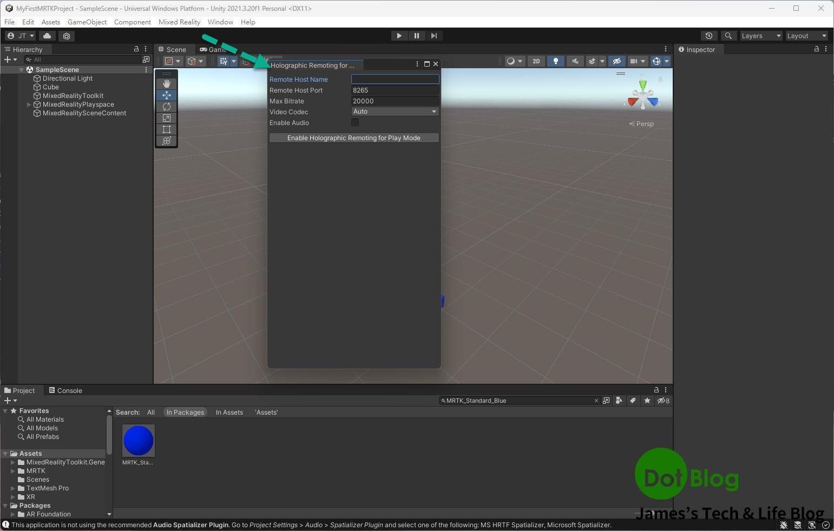Filter search to In Packages
834x531 pixels.
pyautogui.click(x=185, y=412)
